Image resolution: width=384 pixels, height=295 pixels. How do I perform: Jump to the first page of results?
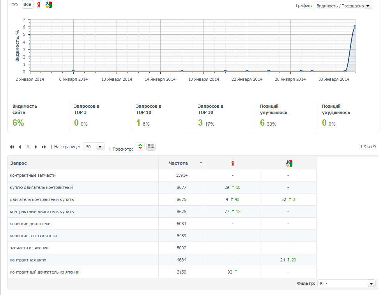point(12,147)
